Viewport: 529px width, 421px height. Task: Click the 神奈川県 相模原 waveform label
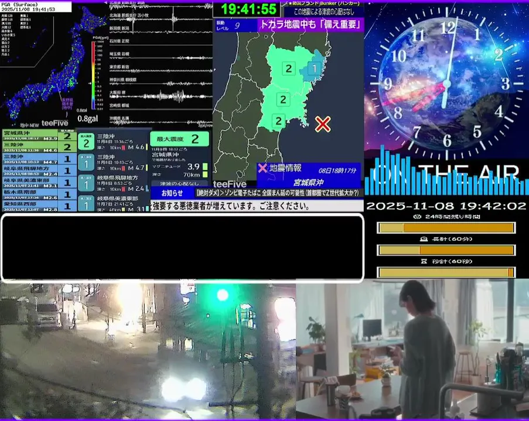[123, 80]
